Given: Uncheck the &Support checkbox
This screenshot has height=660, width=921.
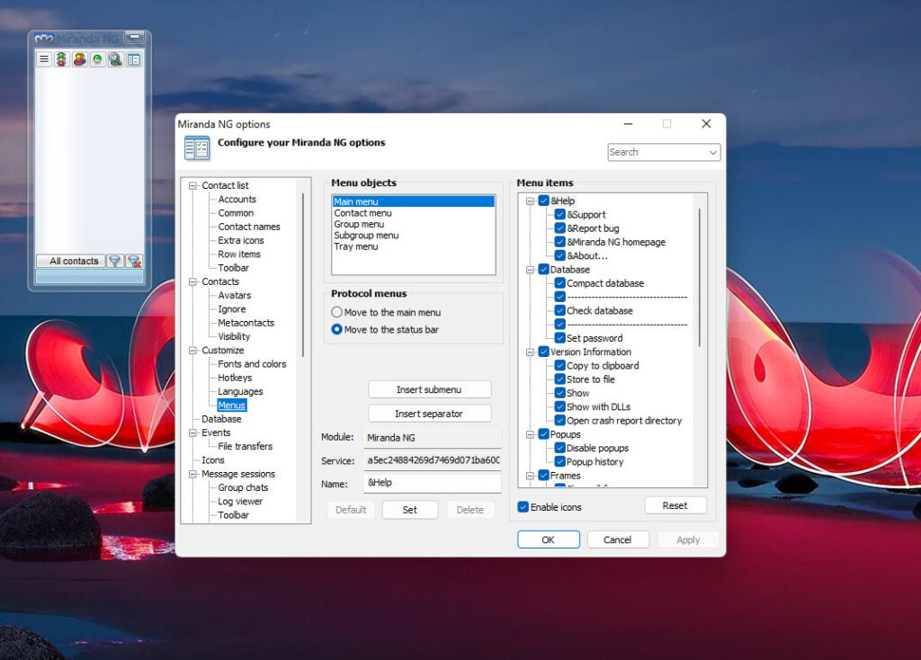Looking at the screenshot, I should (x=560, y=214).
